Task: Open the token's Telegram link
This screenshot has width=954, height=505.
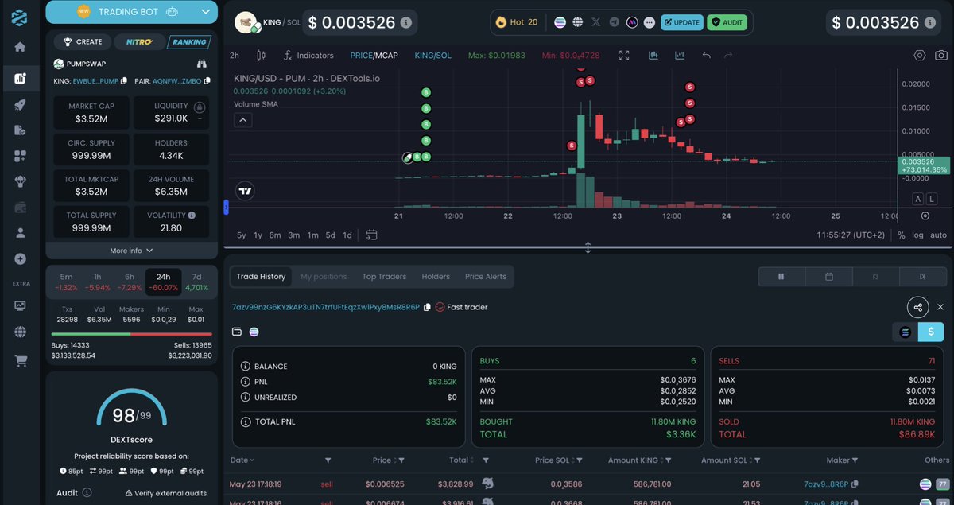Action: coord(615,22)
